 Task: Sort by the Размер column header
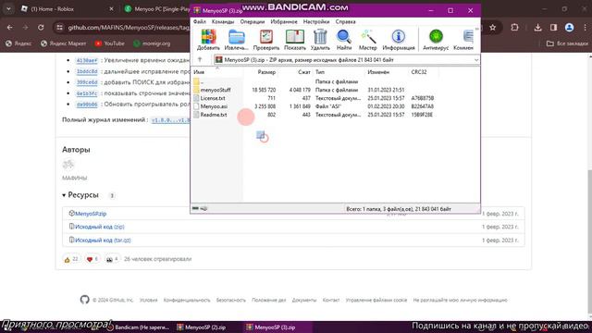tap(266, 72)
